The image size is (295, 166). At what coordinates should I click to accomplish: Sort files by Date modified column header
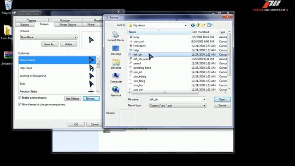(x=204, y=32)
